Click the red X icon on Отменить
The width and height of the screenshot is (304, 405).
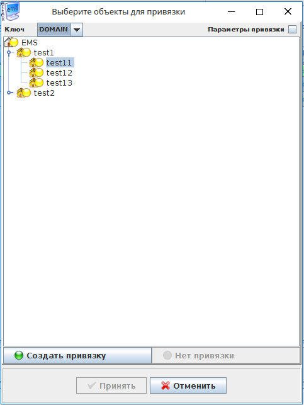tap(166, 385)
